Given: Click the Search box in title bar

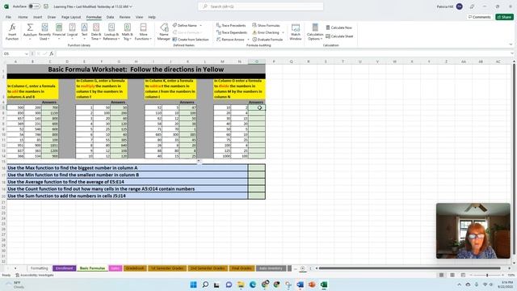Looking at the screenshot, I should (260, 6).
